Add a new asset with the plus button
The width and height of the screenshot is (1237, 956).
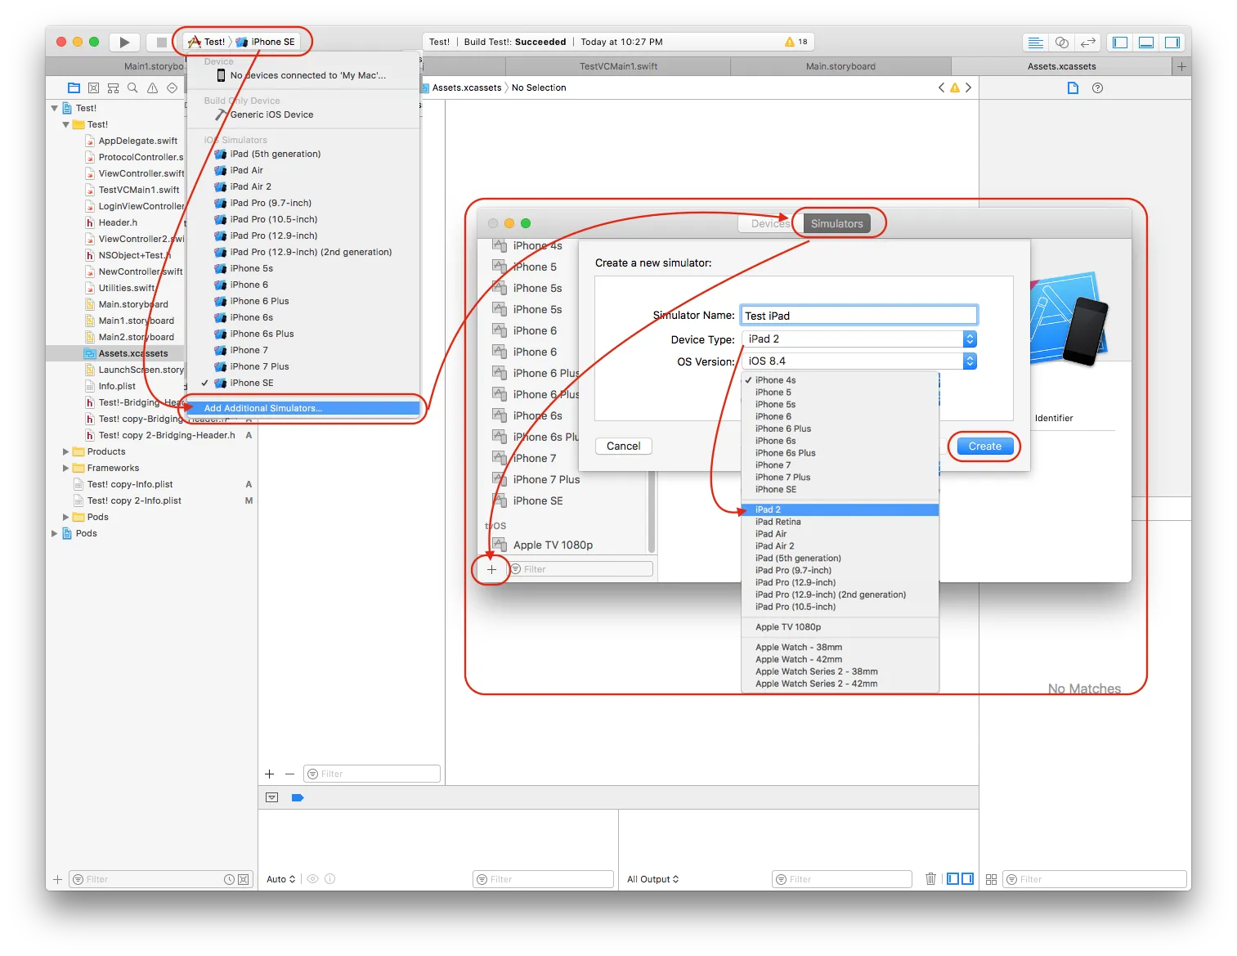tap(269, 774)
